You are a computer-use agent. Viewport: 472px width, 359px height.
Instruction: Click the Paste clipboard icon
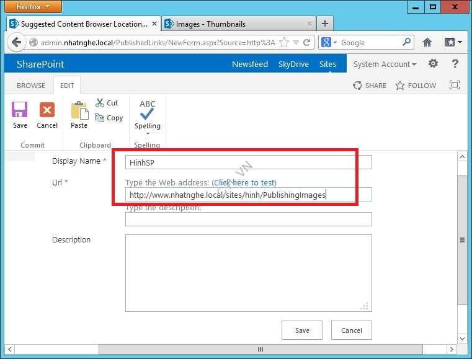(x=79, y=111)
